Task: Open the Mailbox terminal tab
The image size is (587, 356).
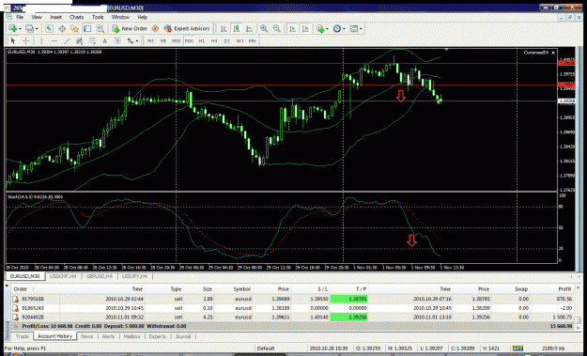Action: (x=131, y=336)
